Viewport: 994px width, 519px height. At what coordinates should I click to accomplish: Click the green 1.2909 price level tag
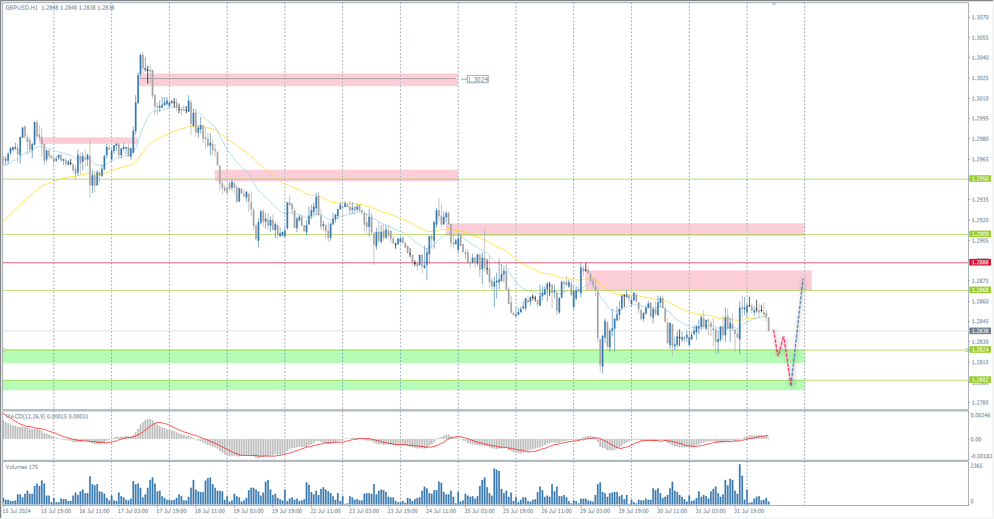(x=980, y=234)
